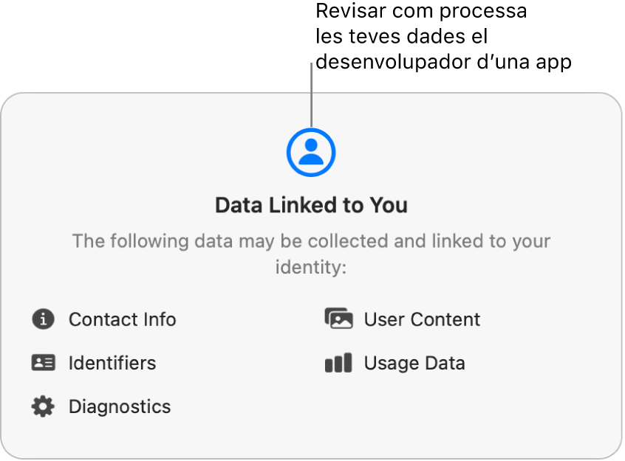The width and height of the screenshot is (625, 461).
Task: Open the Contact Info label
Action: (122, 319)
